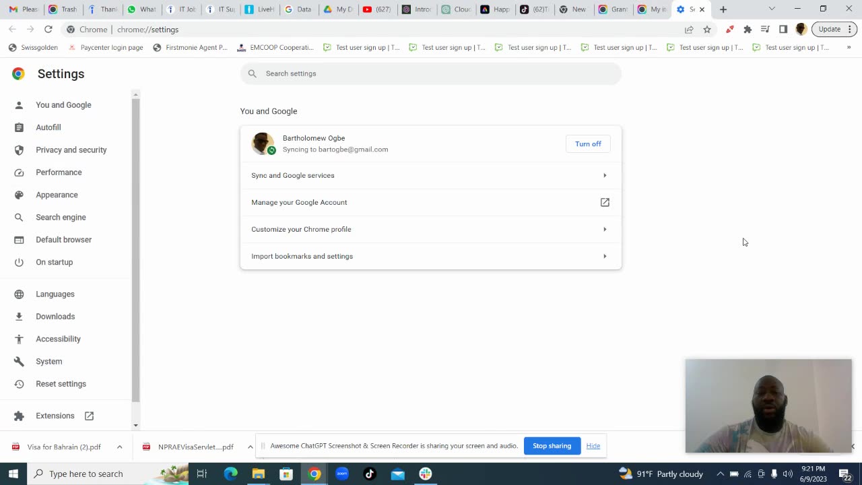862x485 pixels.
Task: Go to Privacy and security settings
Action: click(71, 150)
